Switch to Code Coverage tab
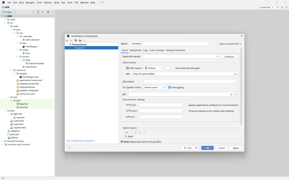289x180 pixels. pos(157,50)
